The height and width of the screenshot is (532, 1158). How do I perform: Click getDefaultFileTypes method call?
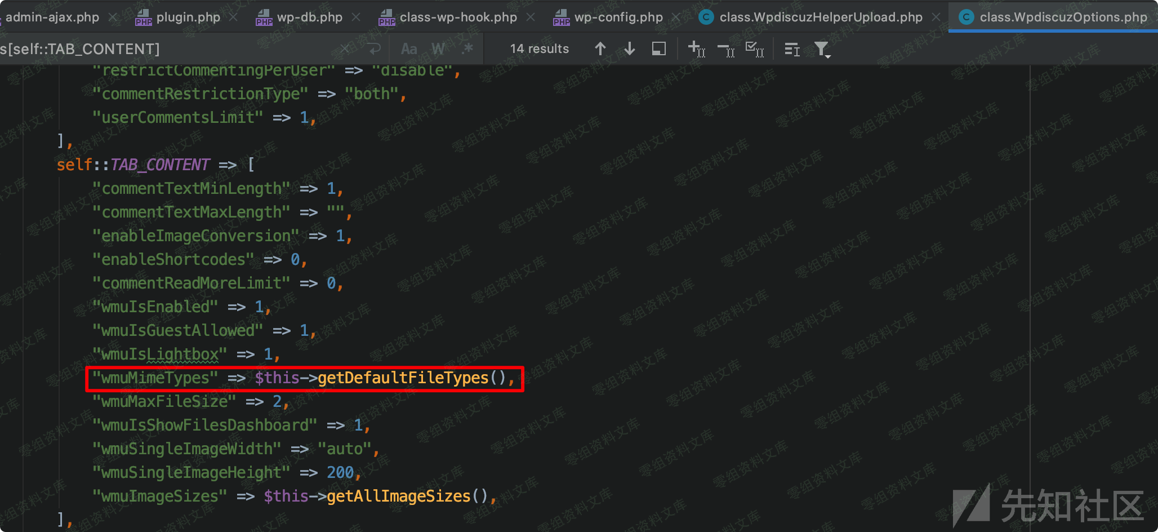pyautogui.click(x=403, y=378)
